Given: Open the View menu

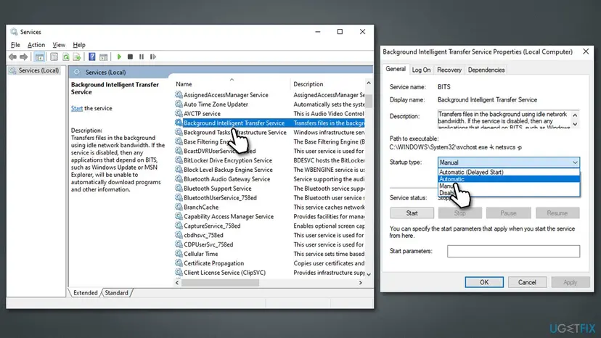Looking at the screenshot, I should pos(59,45).
